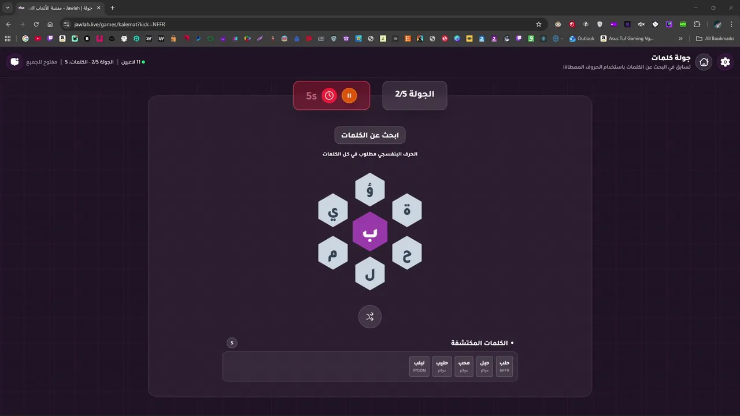This screenshot has height=416, width=740.
Task: Click the discovered word محب
Action: [x=464, y=366]
